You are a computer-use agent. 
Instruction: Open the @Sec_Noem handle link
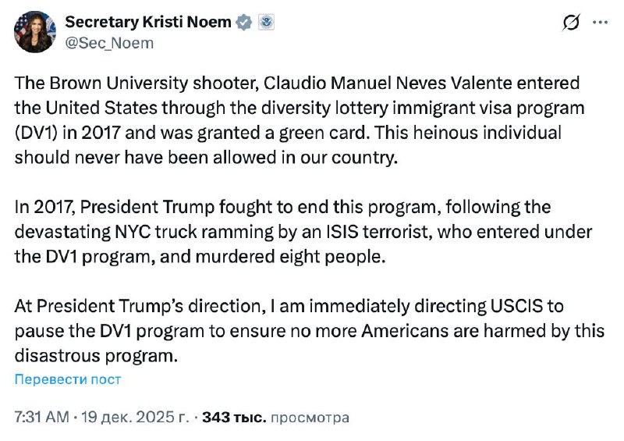point(109,43)
